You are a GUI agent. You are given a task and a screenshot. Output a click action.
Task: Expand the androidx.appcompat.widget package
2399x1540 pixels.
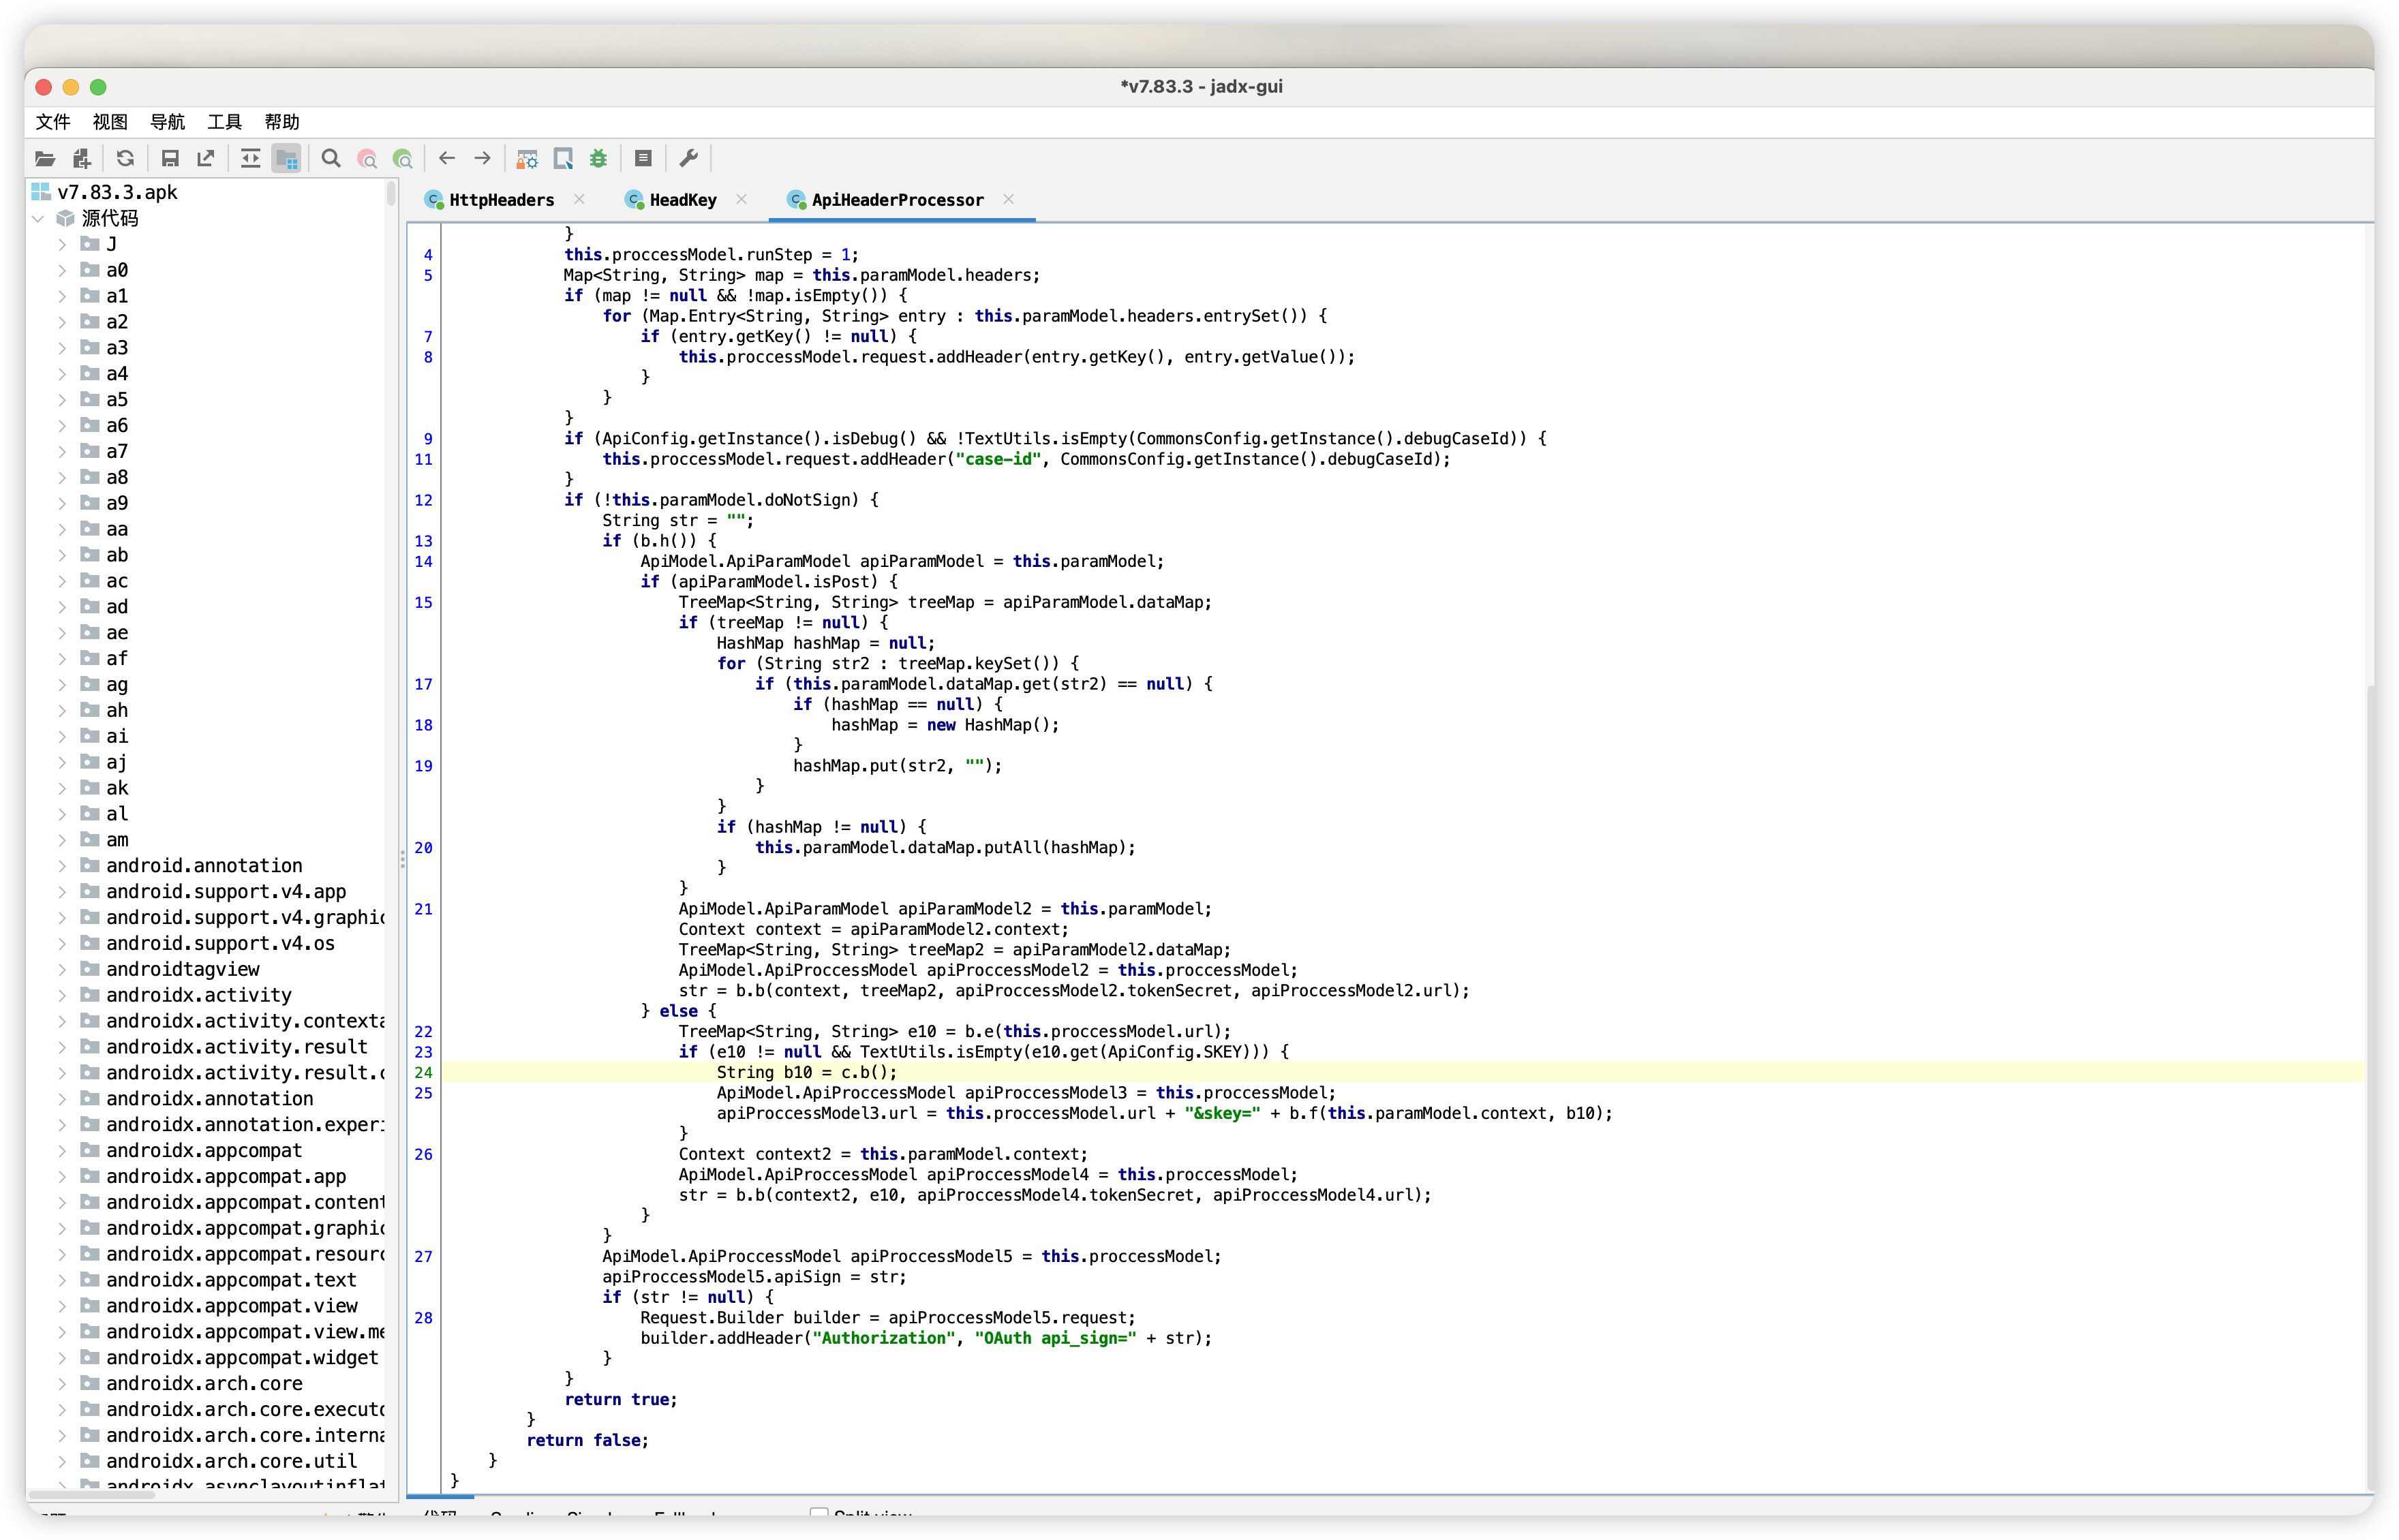point(62,1357)
